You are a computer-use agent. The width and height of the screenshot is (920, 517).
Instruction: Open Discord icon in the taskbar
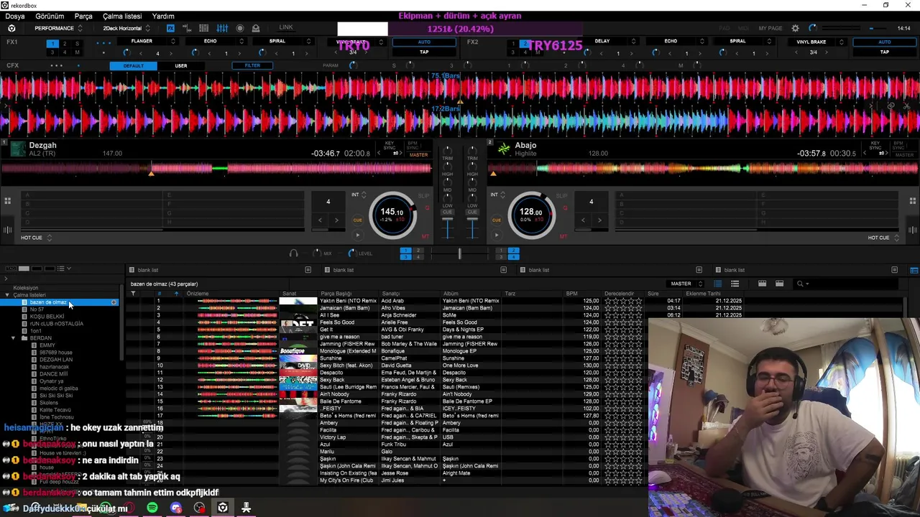click(x=176, y=508)
